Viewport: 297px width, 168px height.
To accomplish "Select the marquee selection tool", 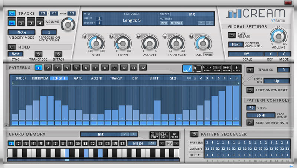I will tap(198, 68).
